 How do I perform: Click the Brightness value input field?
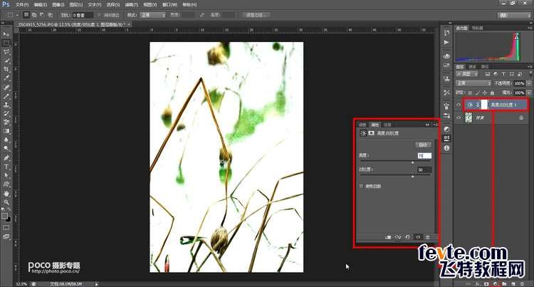point(424,155)
